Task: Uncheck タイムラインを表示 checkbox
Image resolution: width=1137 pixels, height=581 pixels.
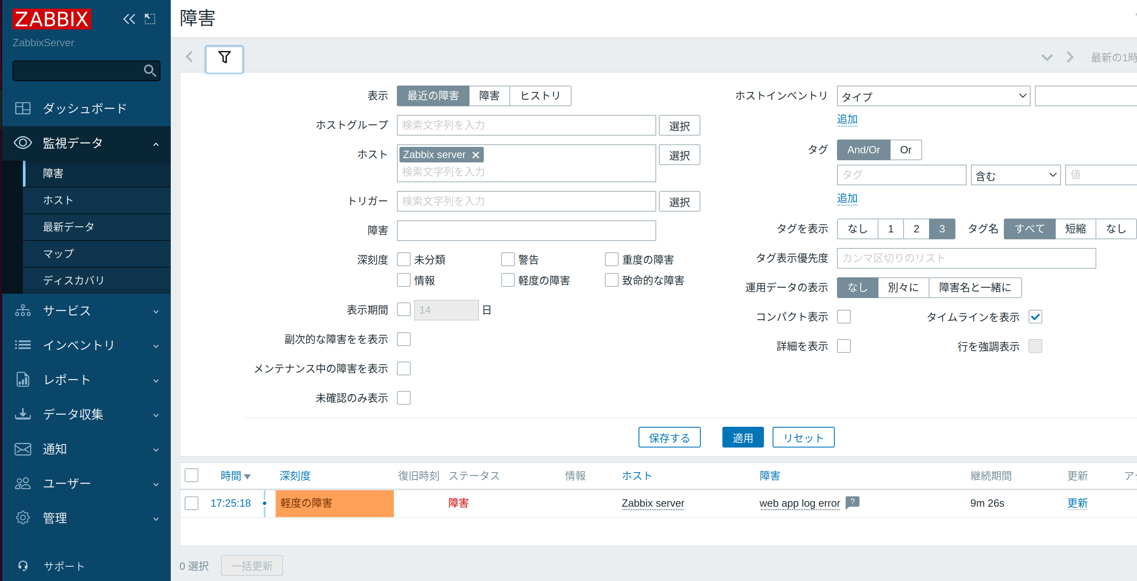Action: pos(1035,317)
